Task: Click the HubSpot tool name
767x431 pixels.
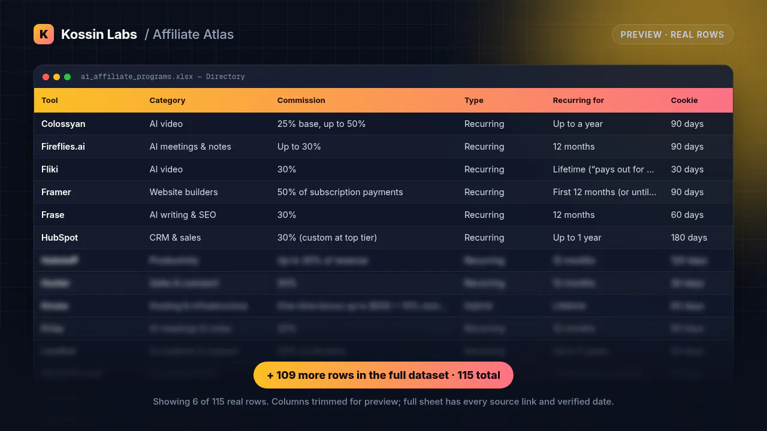Action: (60, 238)
